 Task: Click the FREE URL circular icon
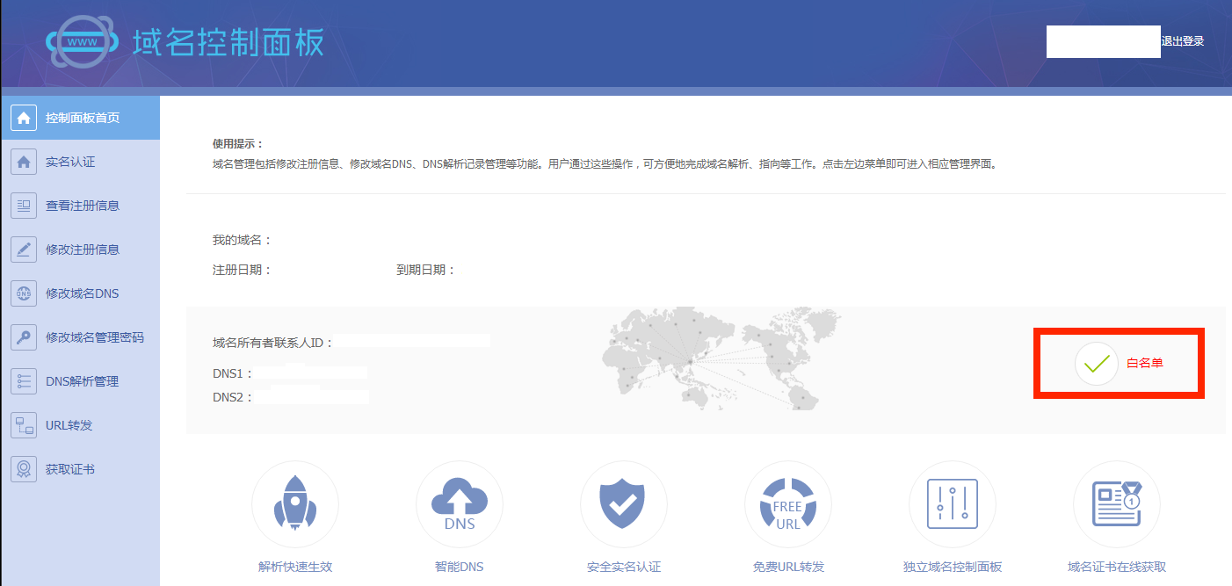[x=788, y=504]
